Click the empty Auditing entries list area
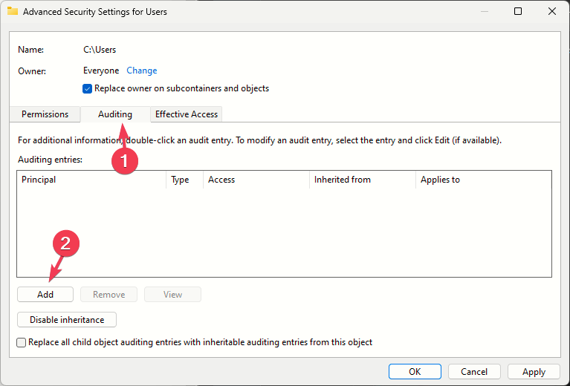 point(284,232)
